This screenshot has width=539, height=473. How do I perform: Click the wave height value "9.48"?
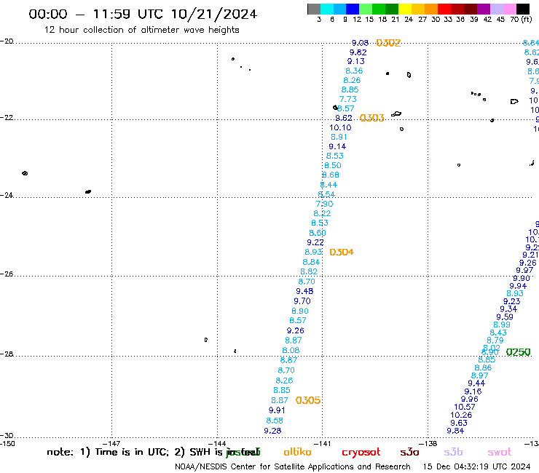[304, 291]
